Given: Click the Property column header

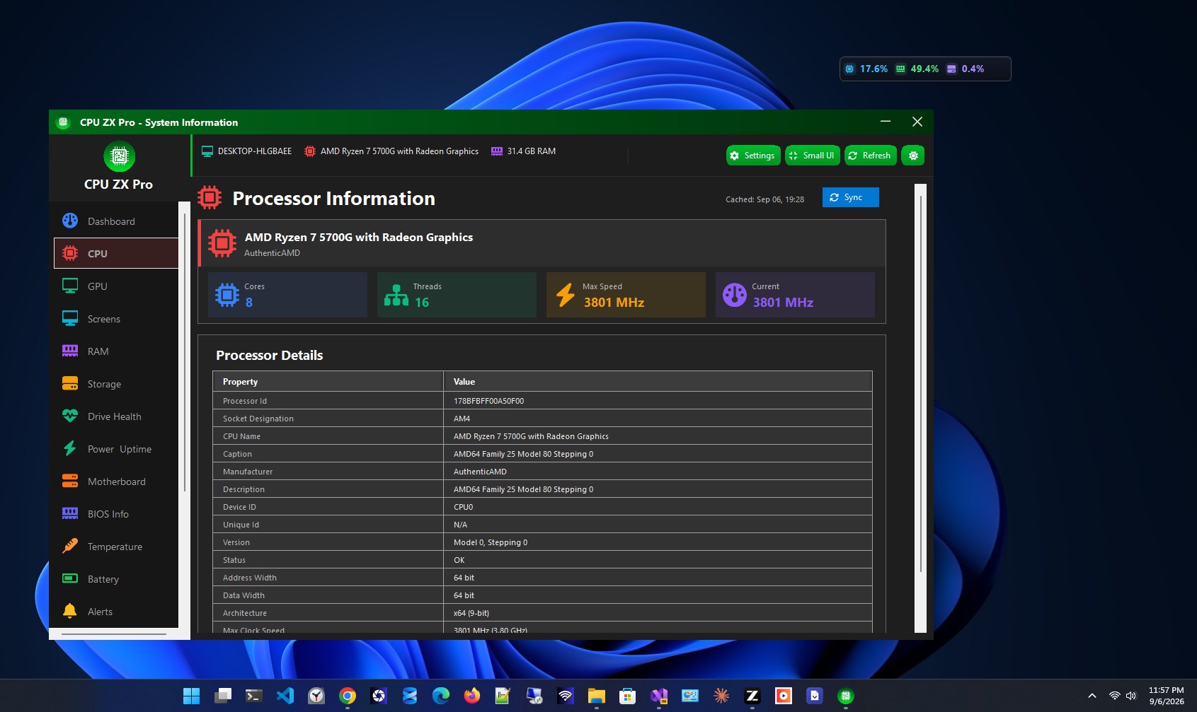Looking at the screenshot, I should 328,381.
